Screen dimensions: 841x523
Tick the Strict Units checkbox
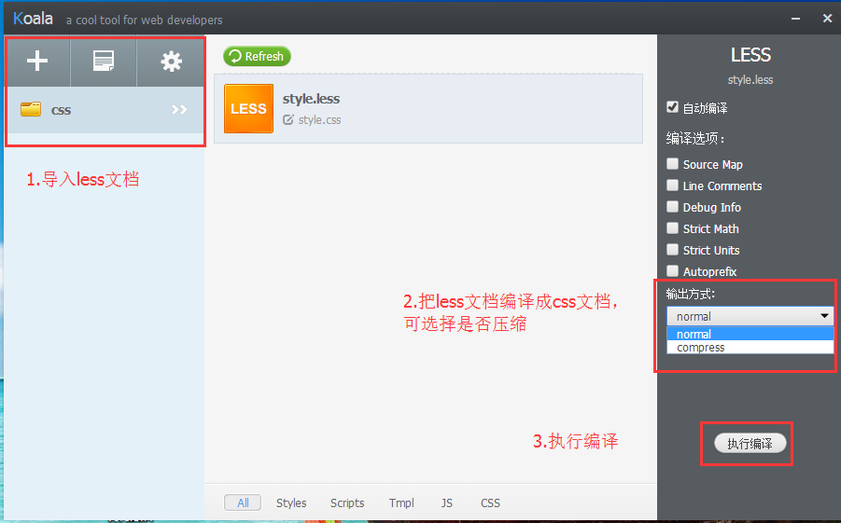pyautogui.click(x=672, y=249)
